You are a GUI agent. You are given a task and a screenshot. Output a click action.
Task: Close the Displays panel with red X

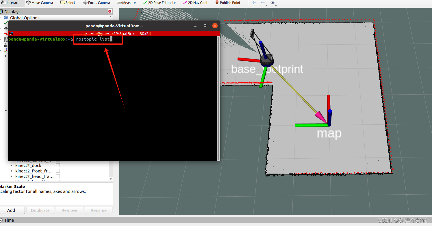tap(110, 12)
